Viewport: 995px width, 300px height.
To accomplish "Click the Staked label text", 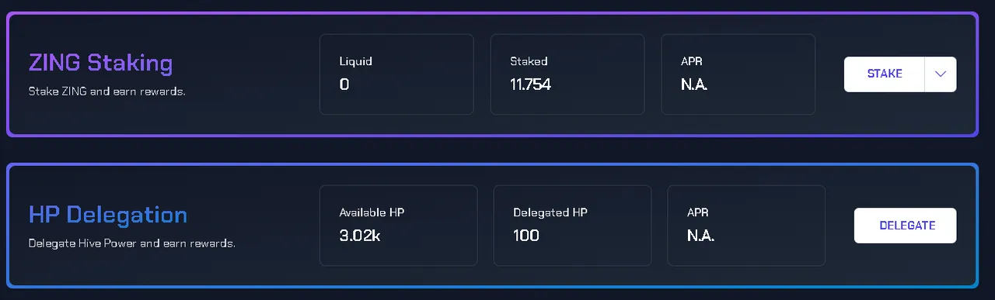I will 529,61.
